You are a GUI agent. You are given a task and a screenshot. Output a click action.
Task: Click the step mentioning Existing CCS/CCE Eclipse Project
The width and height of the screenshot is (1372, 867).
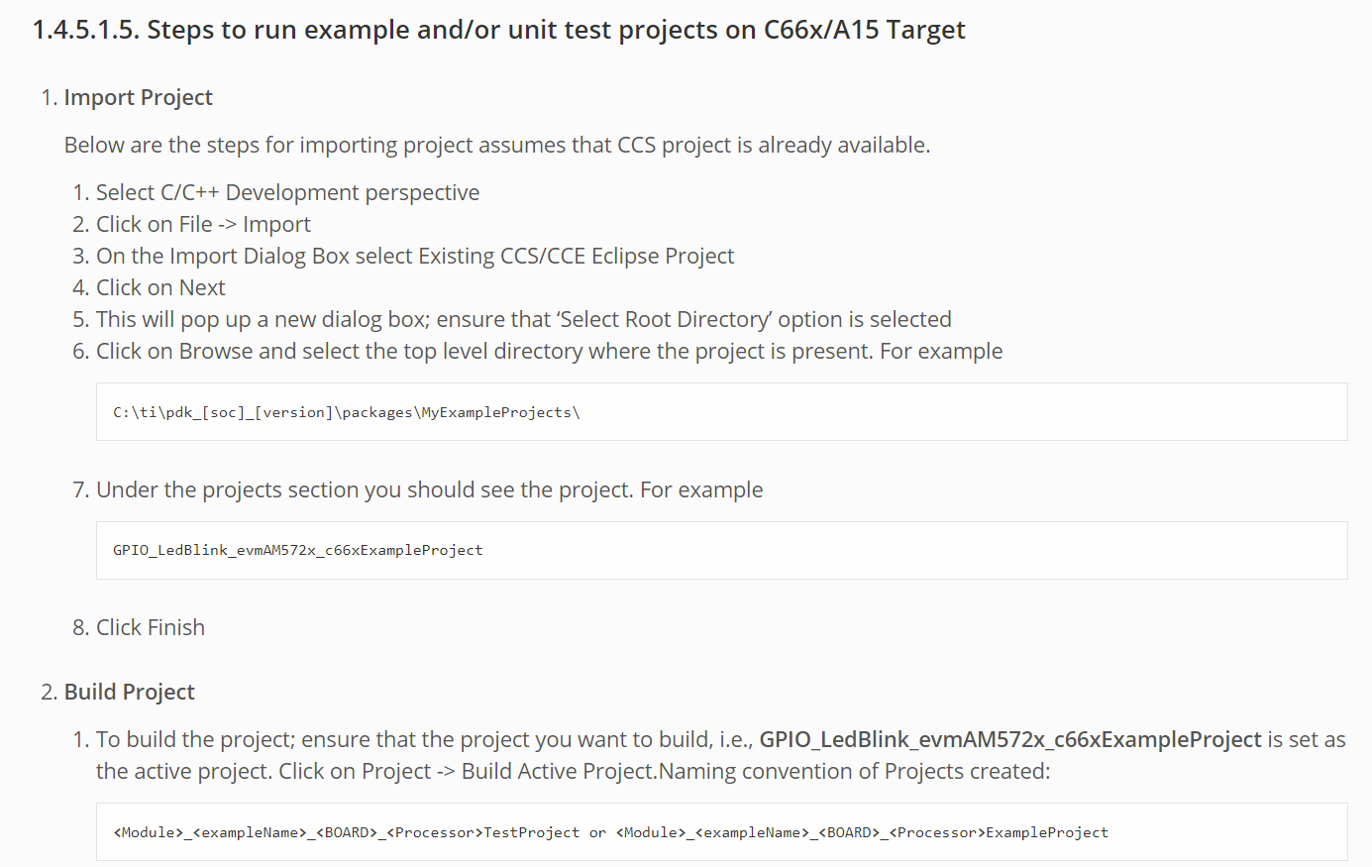(415, 256)
